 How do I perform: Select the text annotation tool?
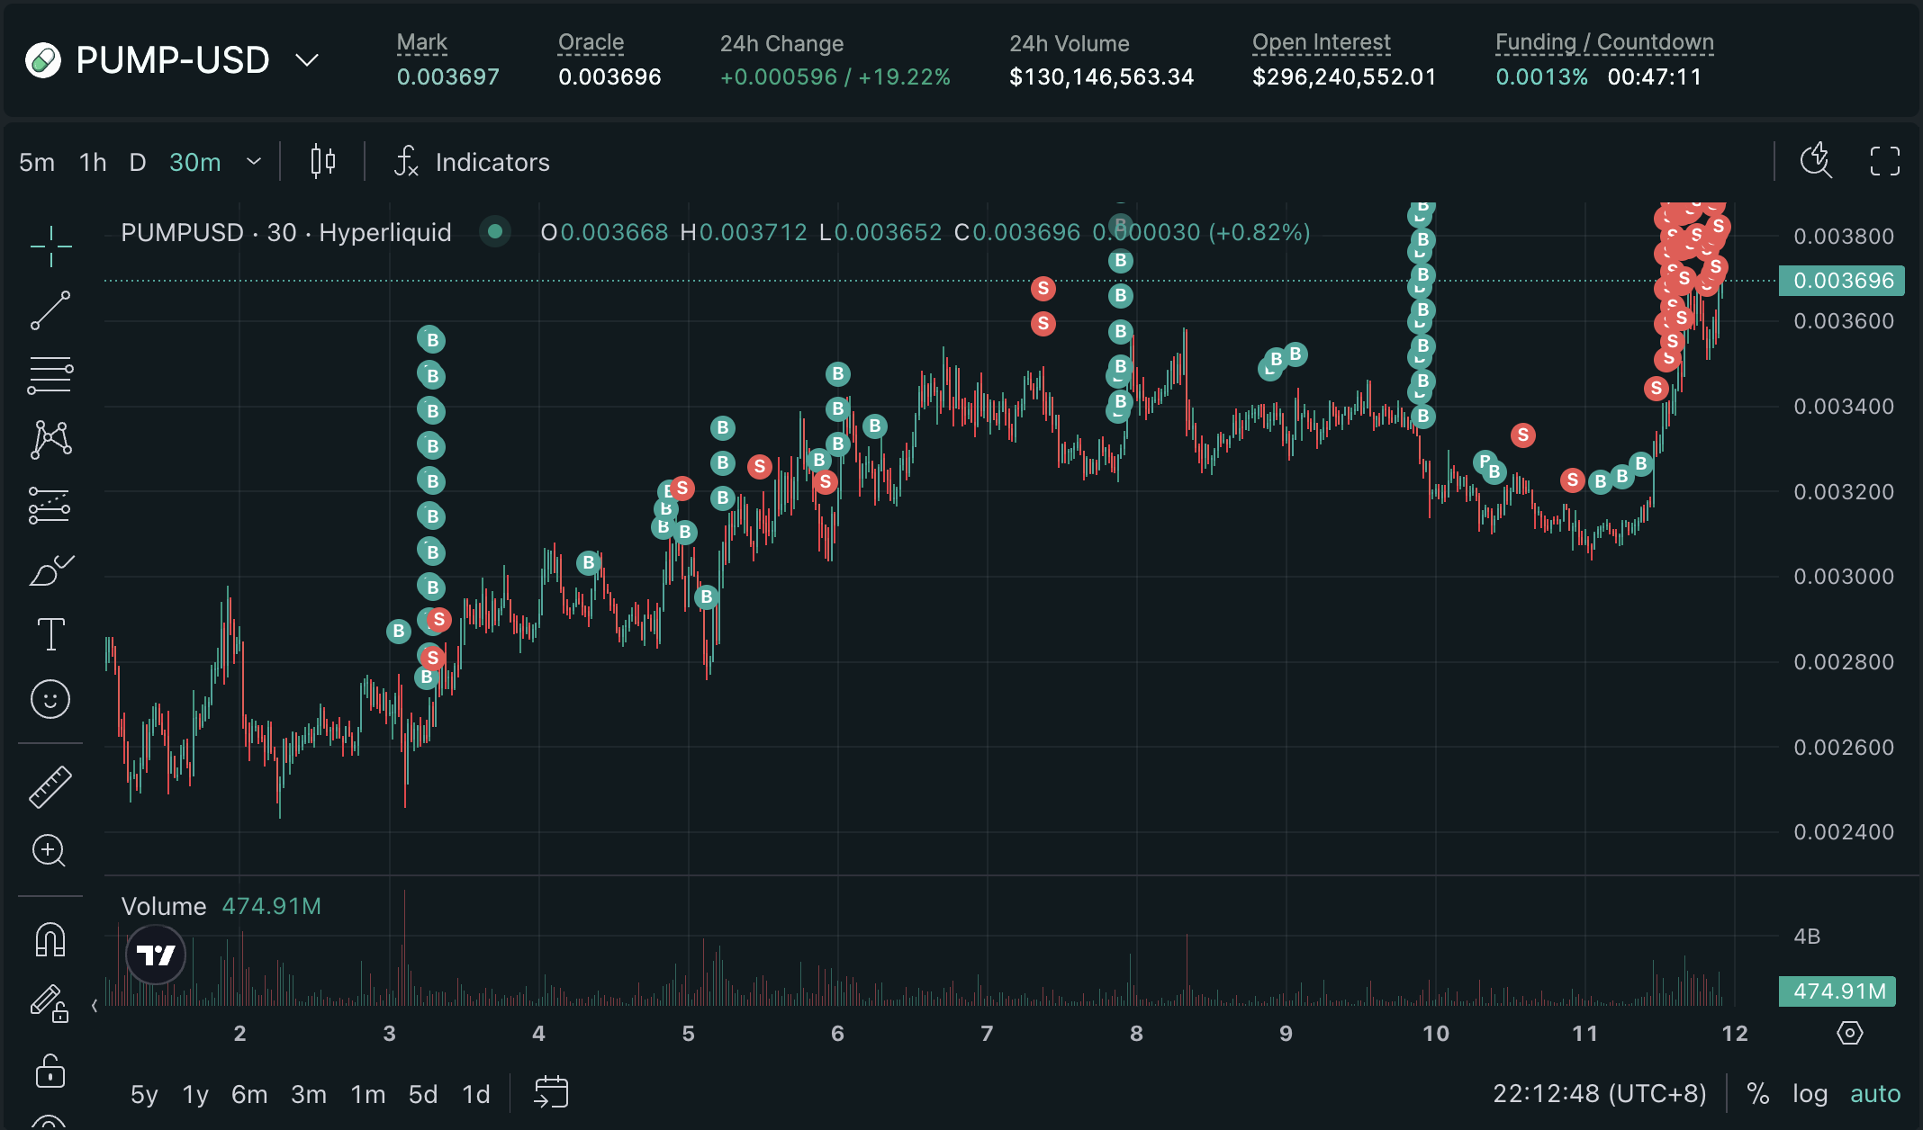point(50,634)
